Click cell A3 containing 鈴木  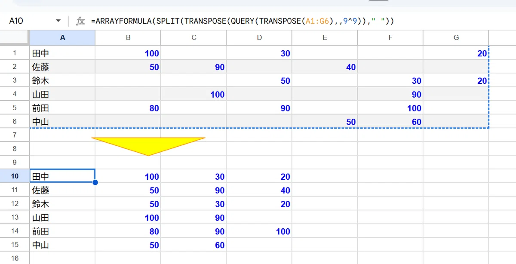point(62,80)
